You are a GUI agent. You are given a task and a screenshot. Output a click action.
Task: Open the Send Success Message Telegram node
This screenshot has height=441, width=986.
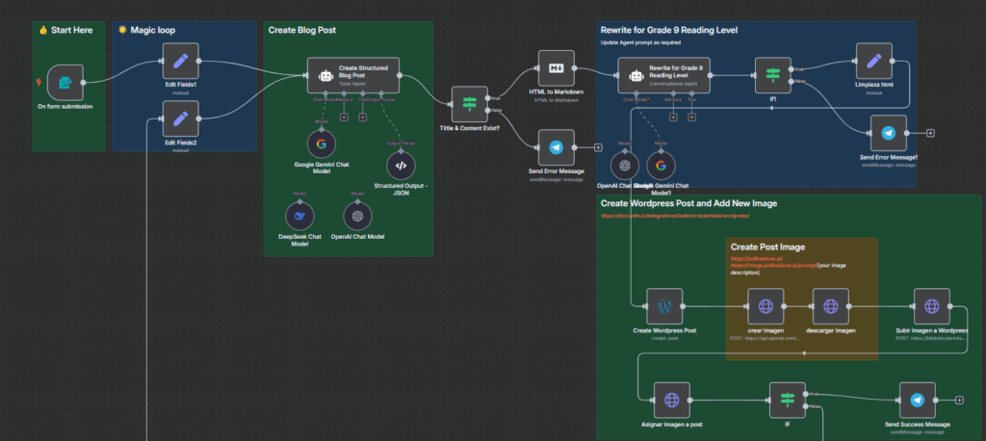[x=917, y=400]
